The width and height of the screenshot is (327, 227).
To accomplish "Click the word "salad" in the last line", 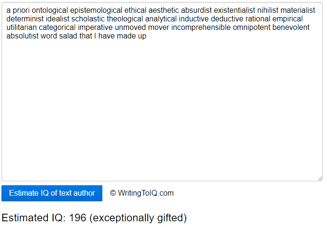I will click(x=69, y=36).
